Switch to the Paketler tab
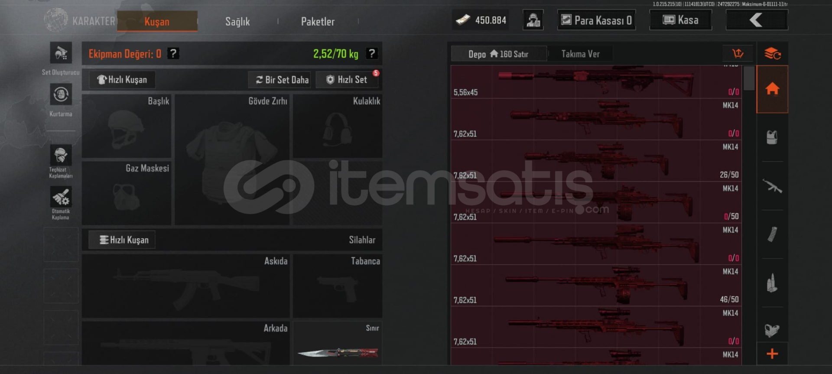The height and width of the screenshot is (374, 832). 318,21
